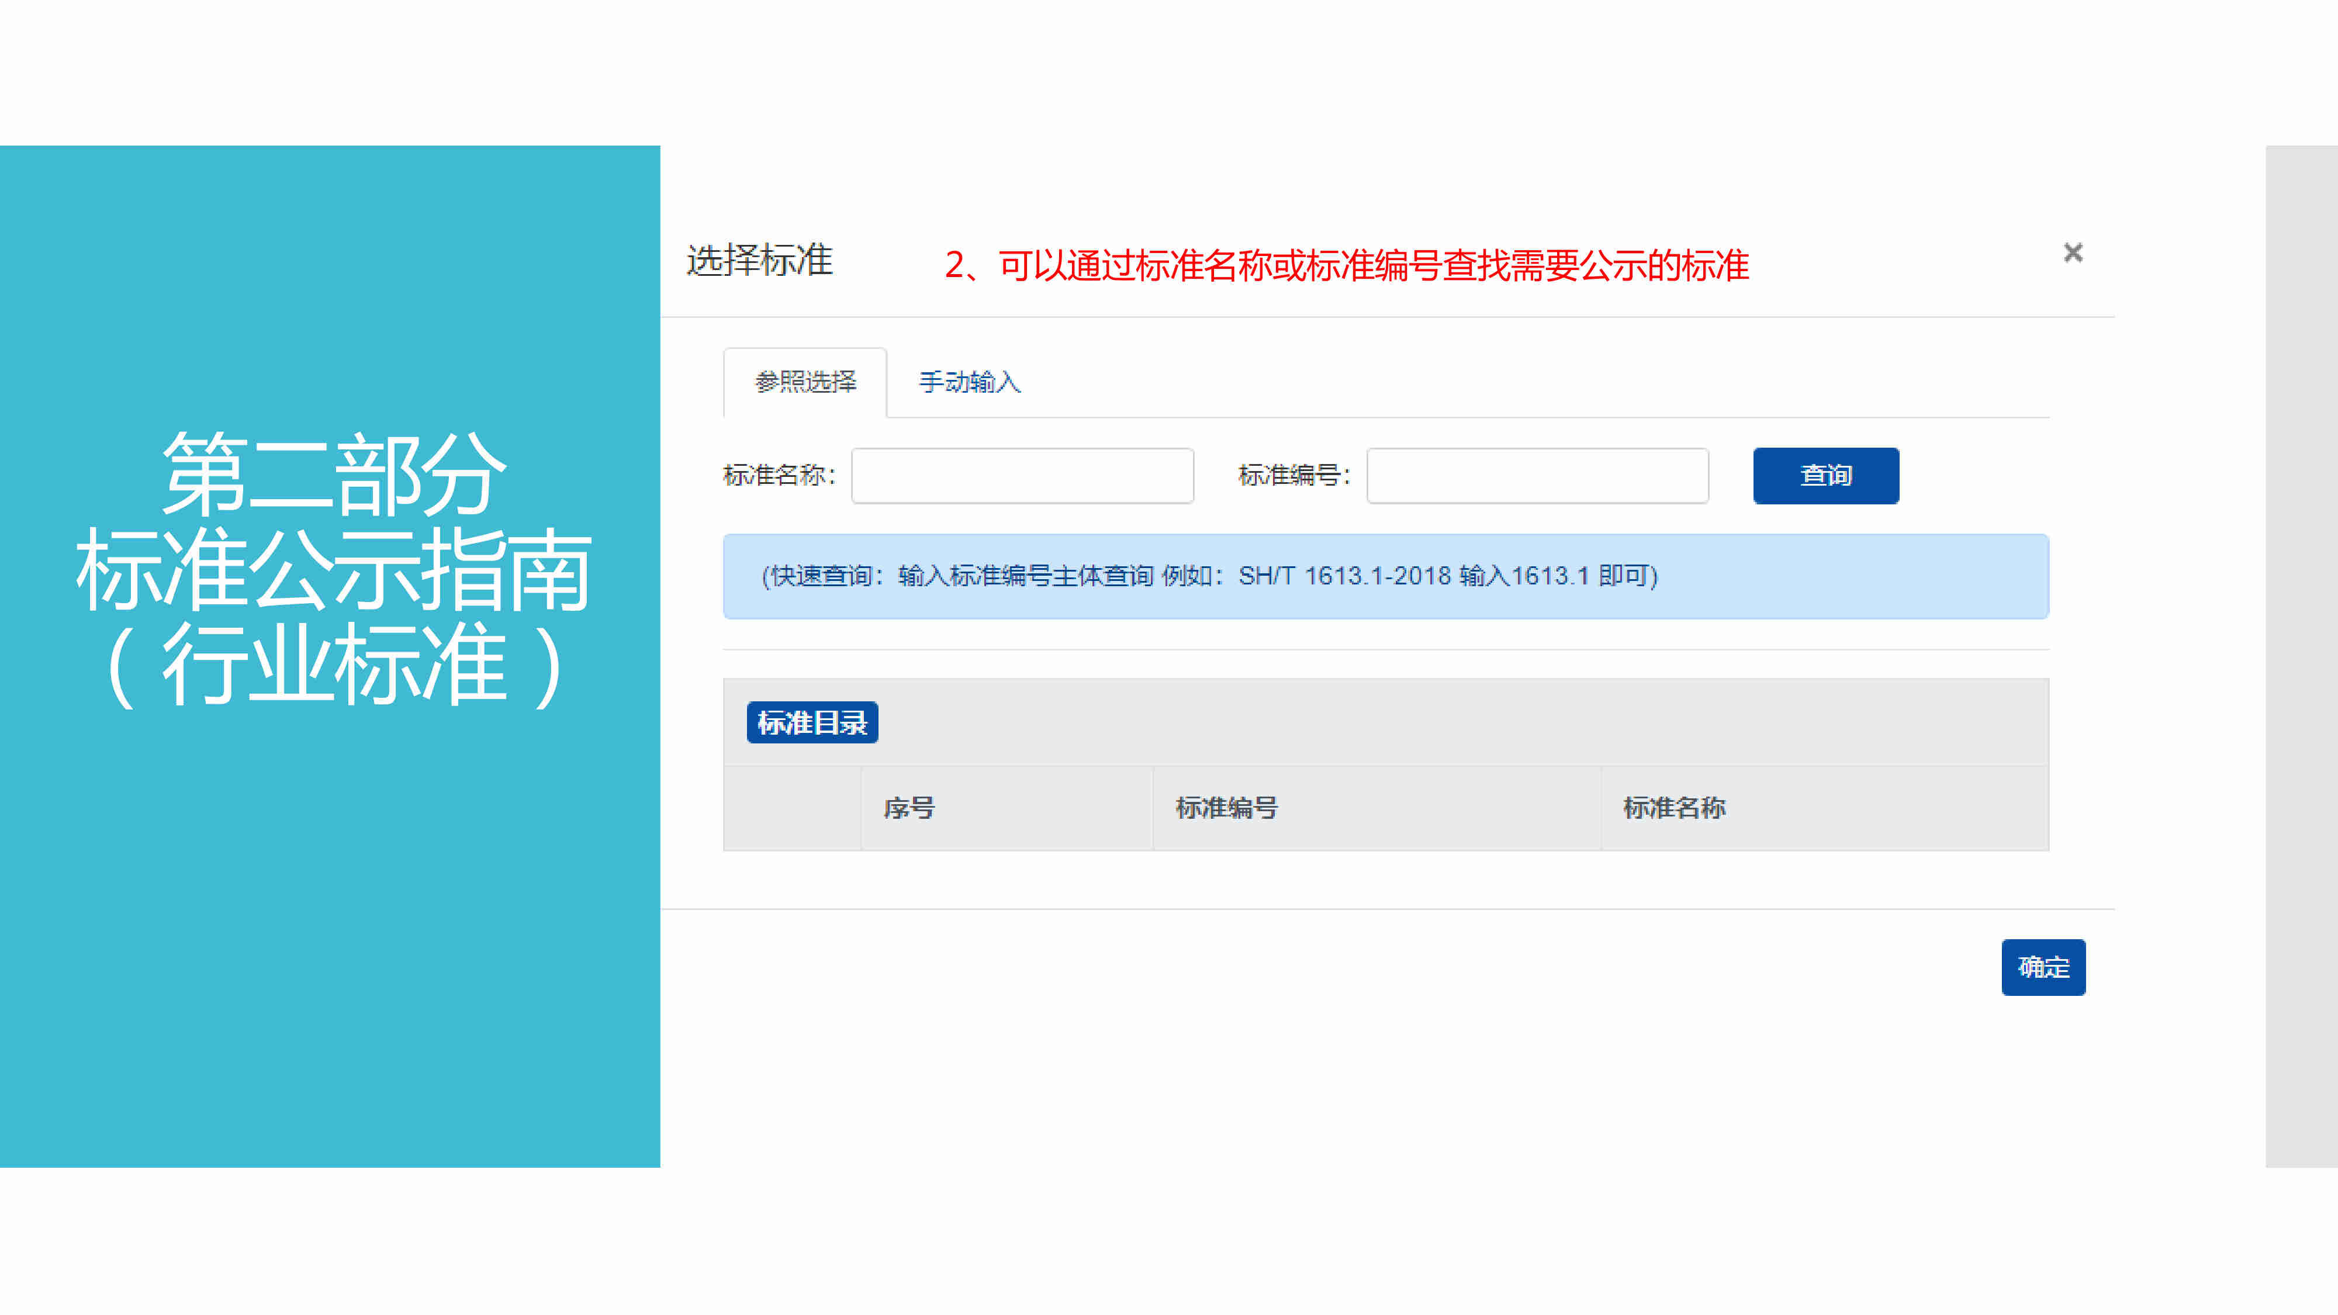Viewport: 2338px width, 1315px height.
Task: Click the 选择标准 dialog title
Action: click(x=760, y=261)
